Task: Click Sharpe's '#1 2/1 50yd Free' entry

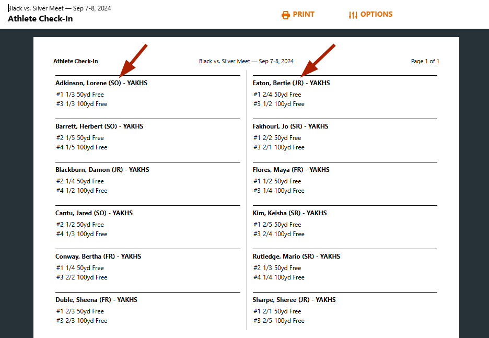Action: pos(277,311)
